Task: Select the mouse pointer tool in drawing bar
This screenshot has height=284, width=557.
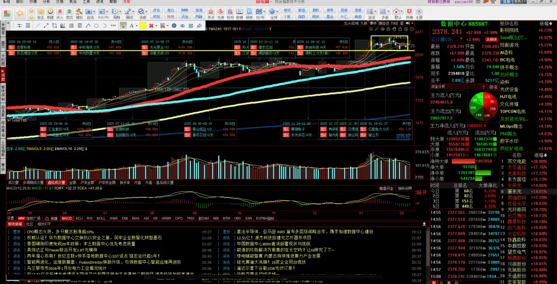Action: click(x=123, y=26)
